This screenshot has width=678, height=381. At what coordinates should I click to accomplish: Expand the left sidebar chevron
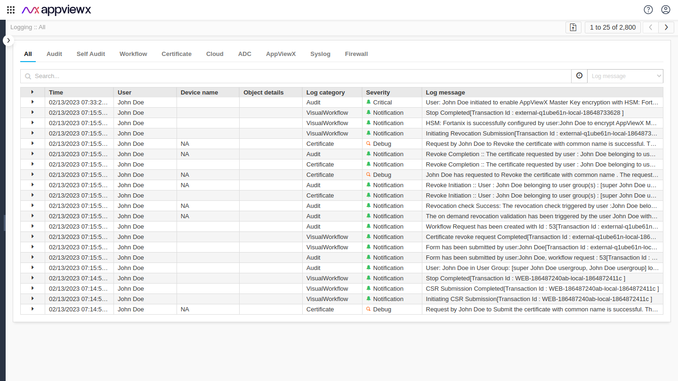pyautogui.click(x=8, y=40)
